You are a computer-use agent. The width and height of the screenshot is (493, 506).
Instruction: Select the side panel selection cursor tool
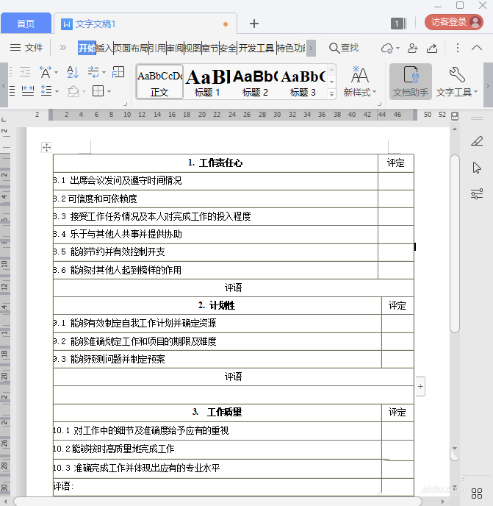point(477,168)
